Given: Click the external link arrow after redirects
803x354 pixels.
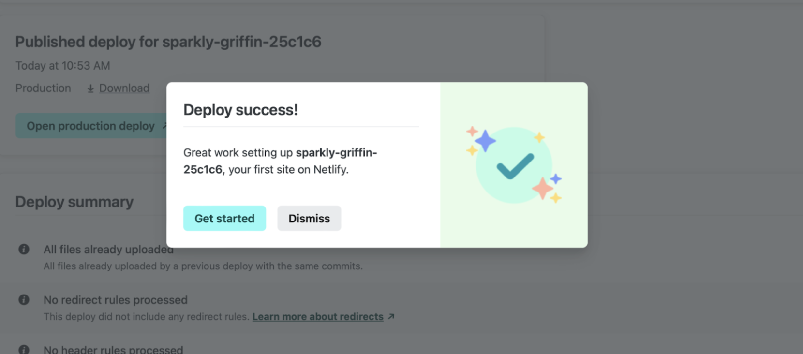Looking at the screenshot, I should (x=391, y=316).
